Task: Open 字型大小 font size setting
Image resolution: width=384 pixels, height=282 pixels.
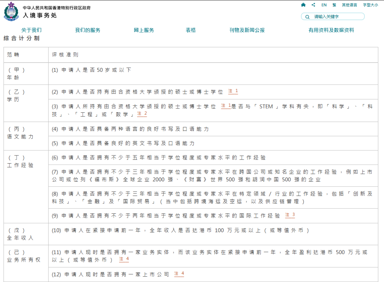Action: (370, 5)
